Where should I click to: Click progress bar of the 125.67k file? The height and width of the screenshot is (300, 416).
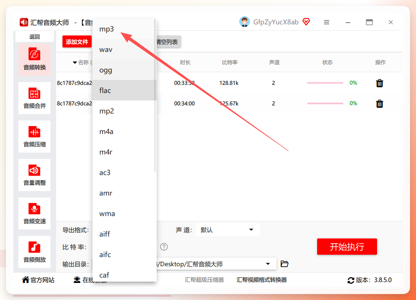pyautogui.click(x=325, y=103)
